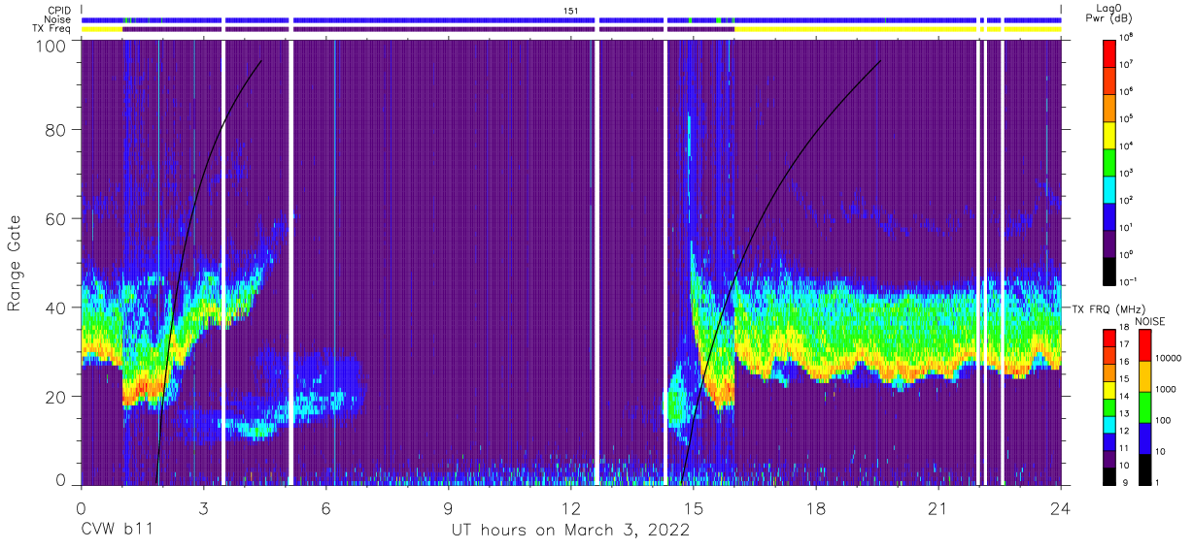Click the '12' tick on the UT hours axis
1193x550 pixels.
[571, 507]
